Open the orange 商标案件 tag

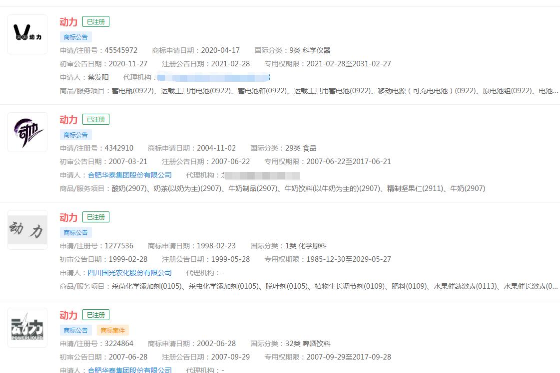(x=112, y=330)
